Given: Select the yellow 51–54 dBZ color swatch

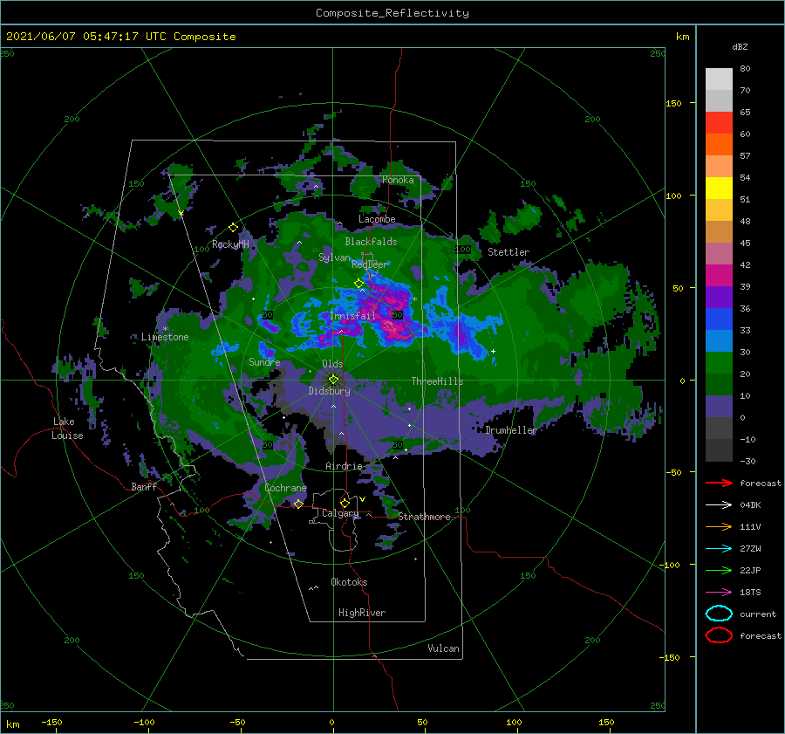Looking at the screenshot, I should pos(719,189).
